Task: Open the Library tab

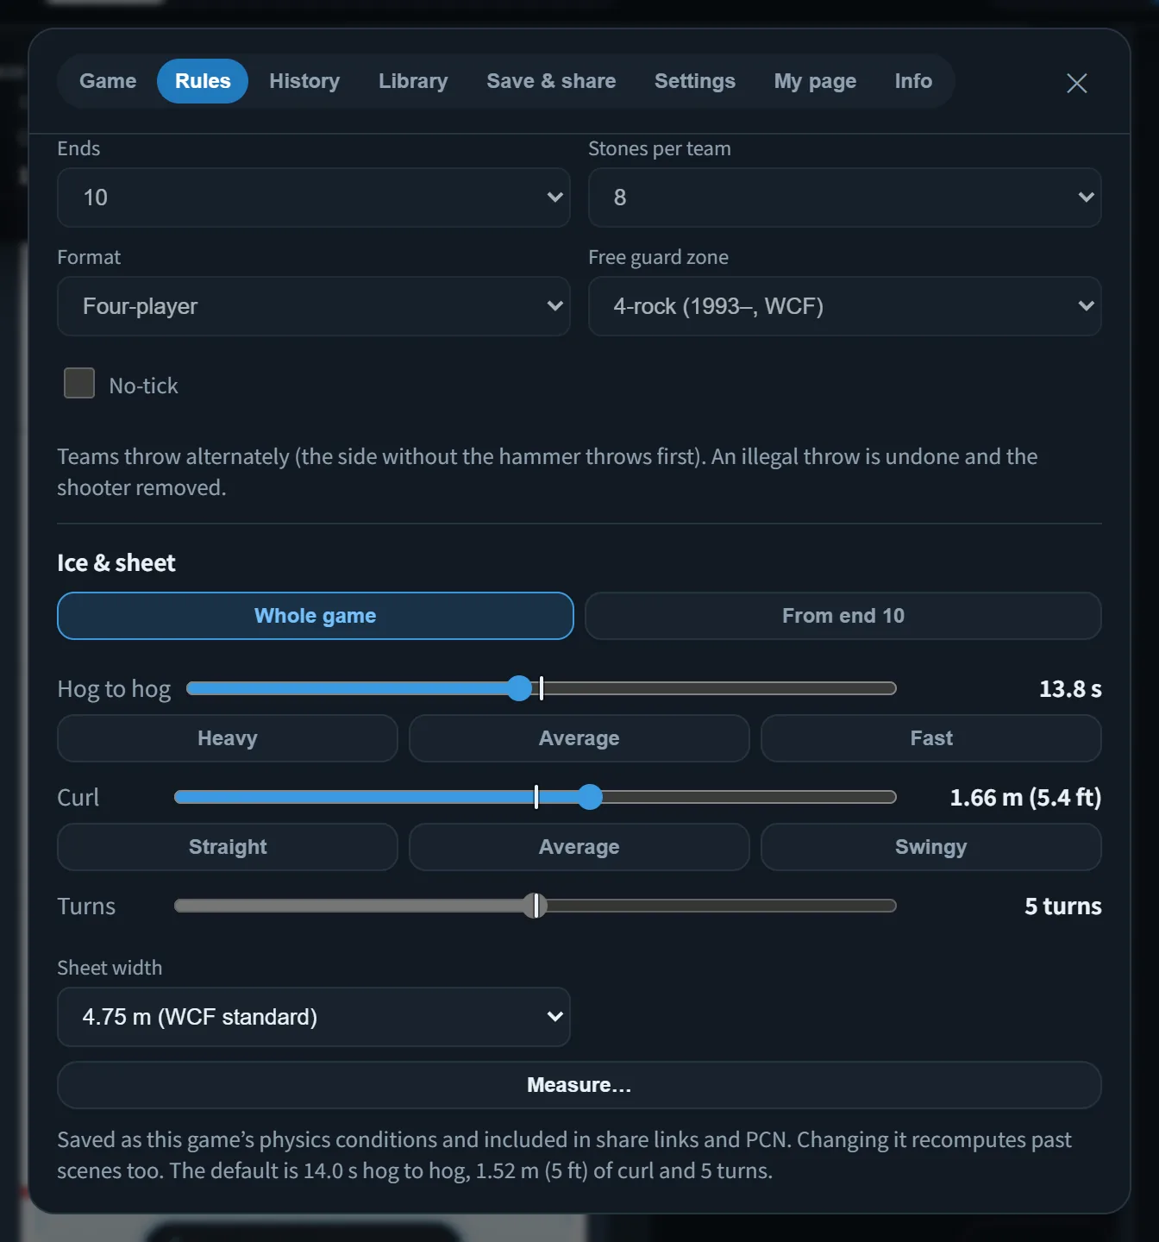Action: pos(413,81)
